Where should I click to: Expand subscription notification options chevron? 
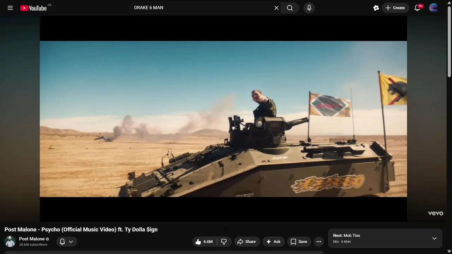pos(71,242)
